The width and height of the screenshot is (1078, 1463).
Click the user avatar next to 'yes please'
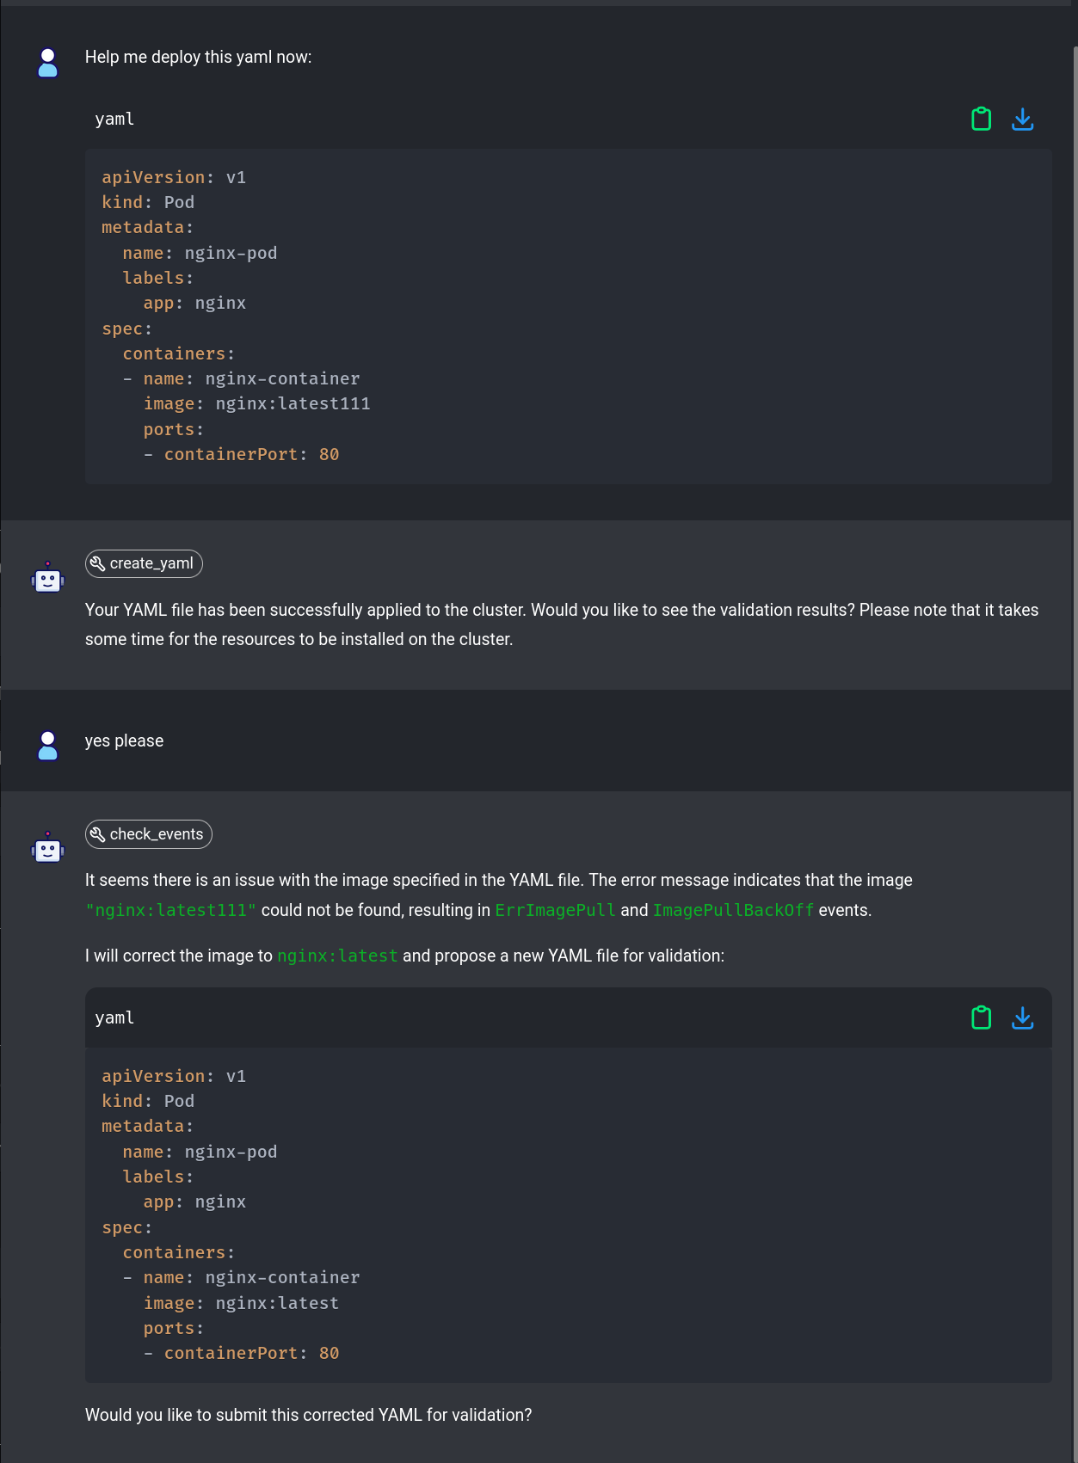(48, 747)
